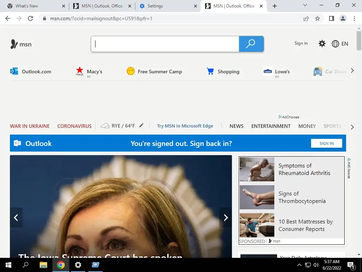
Task: Open taskbar search magnifier
Action: tap(25, 265)
